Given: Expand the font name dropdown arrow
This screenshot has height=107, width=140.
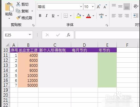Looking at the screenshot, I should coord(81,7).
